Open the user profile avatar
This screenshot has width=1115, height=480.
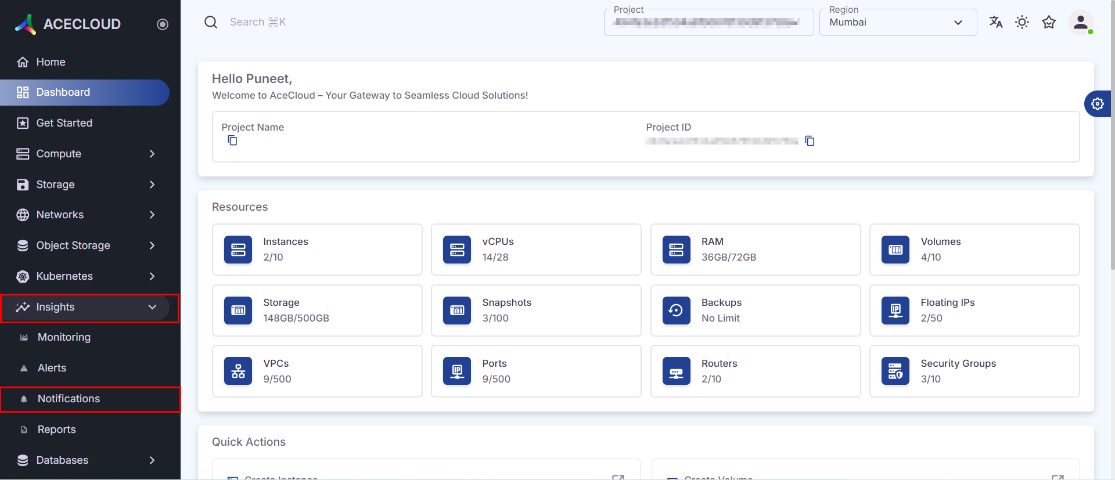(x=1080, y=23)
